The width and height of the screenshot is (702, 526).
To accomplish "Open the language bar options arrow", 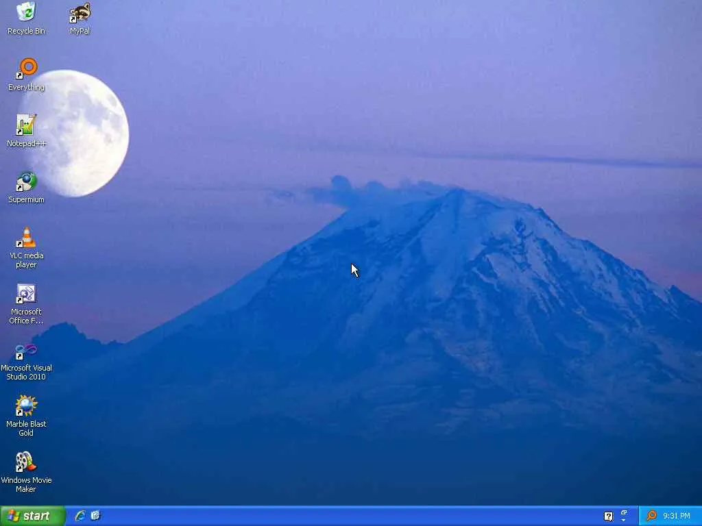I will [624, 521].
